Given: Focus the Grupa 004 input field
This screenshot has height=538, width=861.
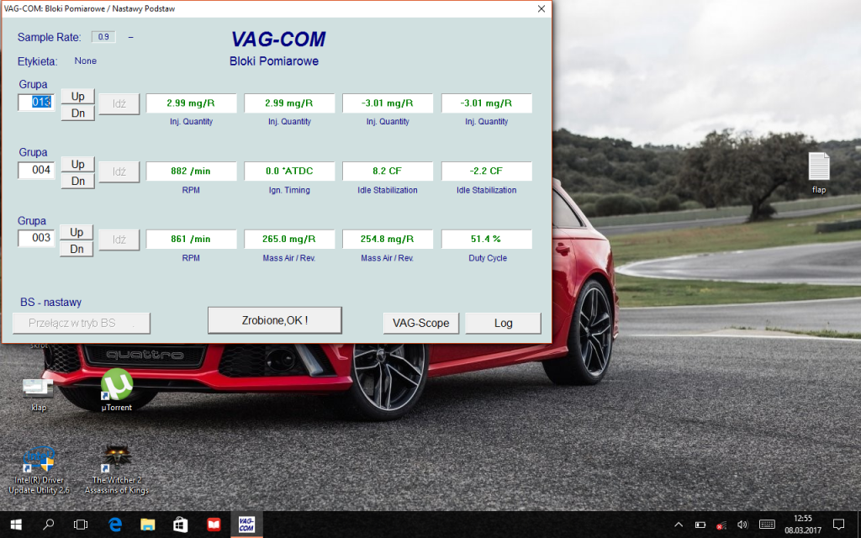Looking at the screenshot, I should click(36, 170).
